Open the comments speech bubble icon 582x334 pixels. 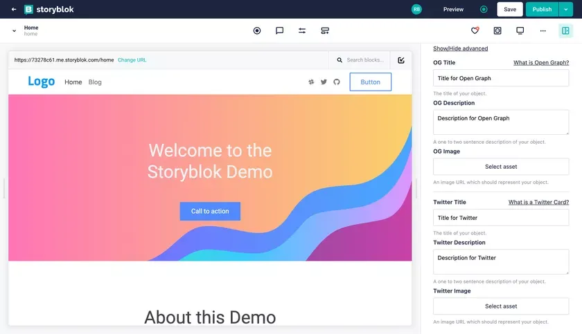tap(279, 30)
